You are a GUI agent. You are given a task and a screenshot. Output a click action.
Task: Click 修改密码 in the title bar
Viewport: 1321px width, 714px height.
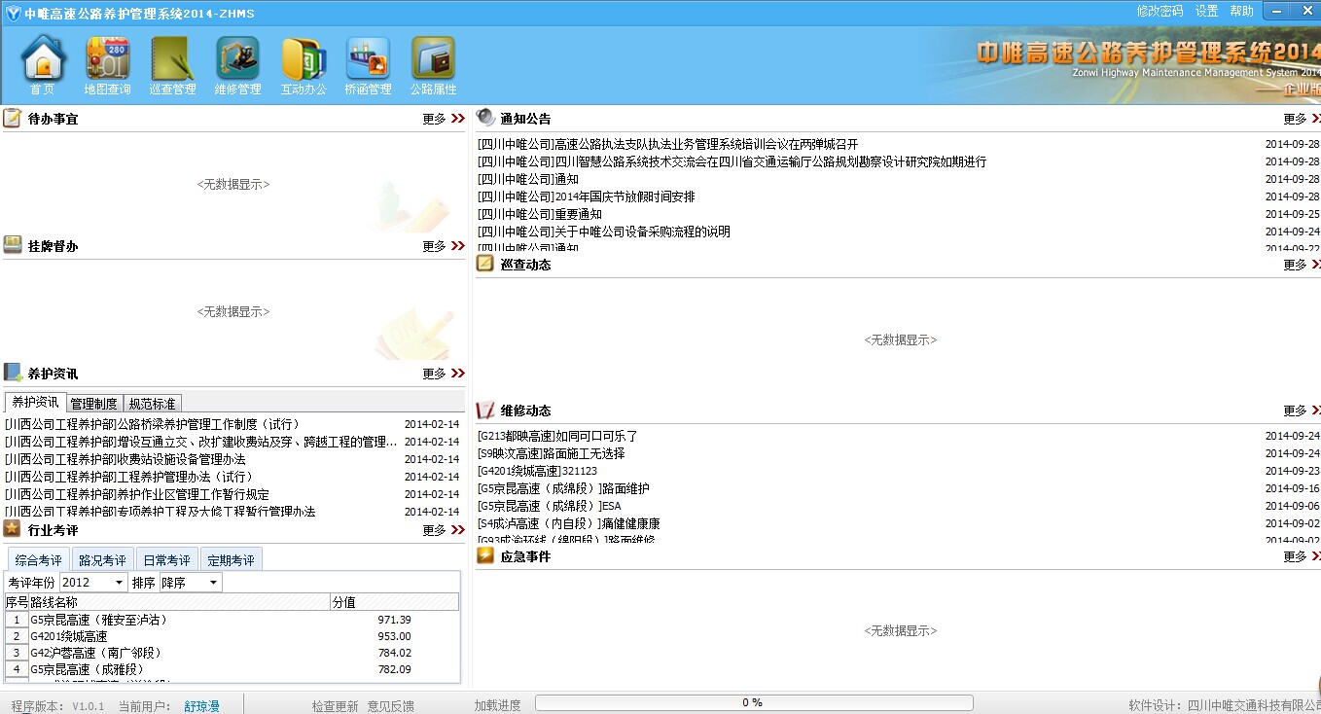(1160, 11)
